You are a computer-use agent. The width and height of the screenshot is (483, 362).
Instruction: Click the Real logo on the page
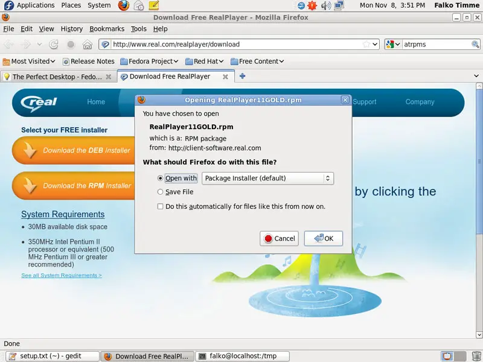coord(39,103)
